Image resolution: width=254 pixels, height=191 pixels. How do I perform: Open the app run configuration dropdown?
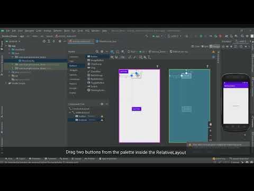coord(158,36)
